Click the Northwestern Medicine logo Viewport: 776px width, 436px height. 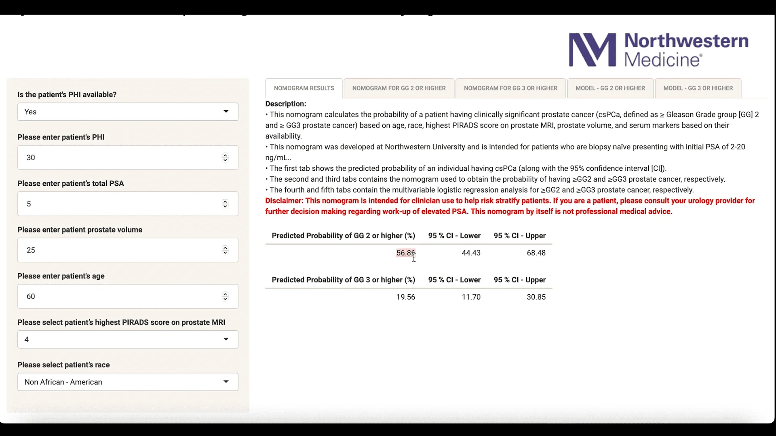[659, 50]
